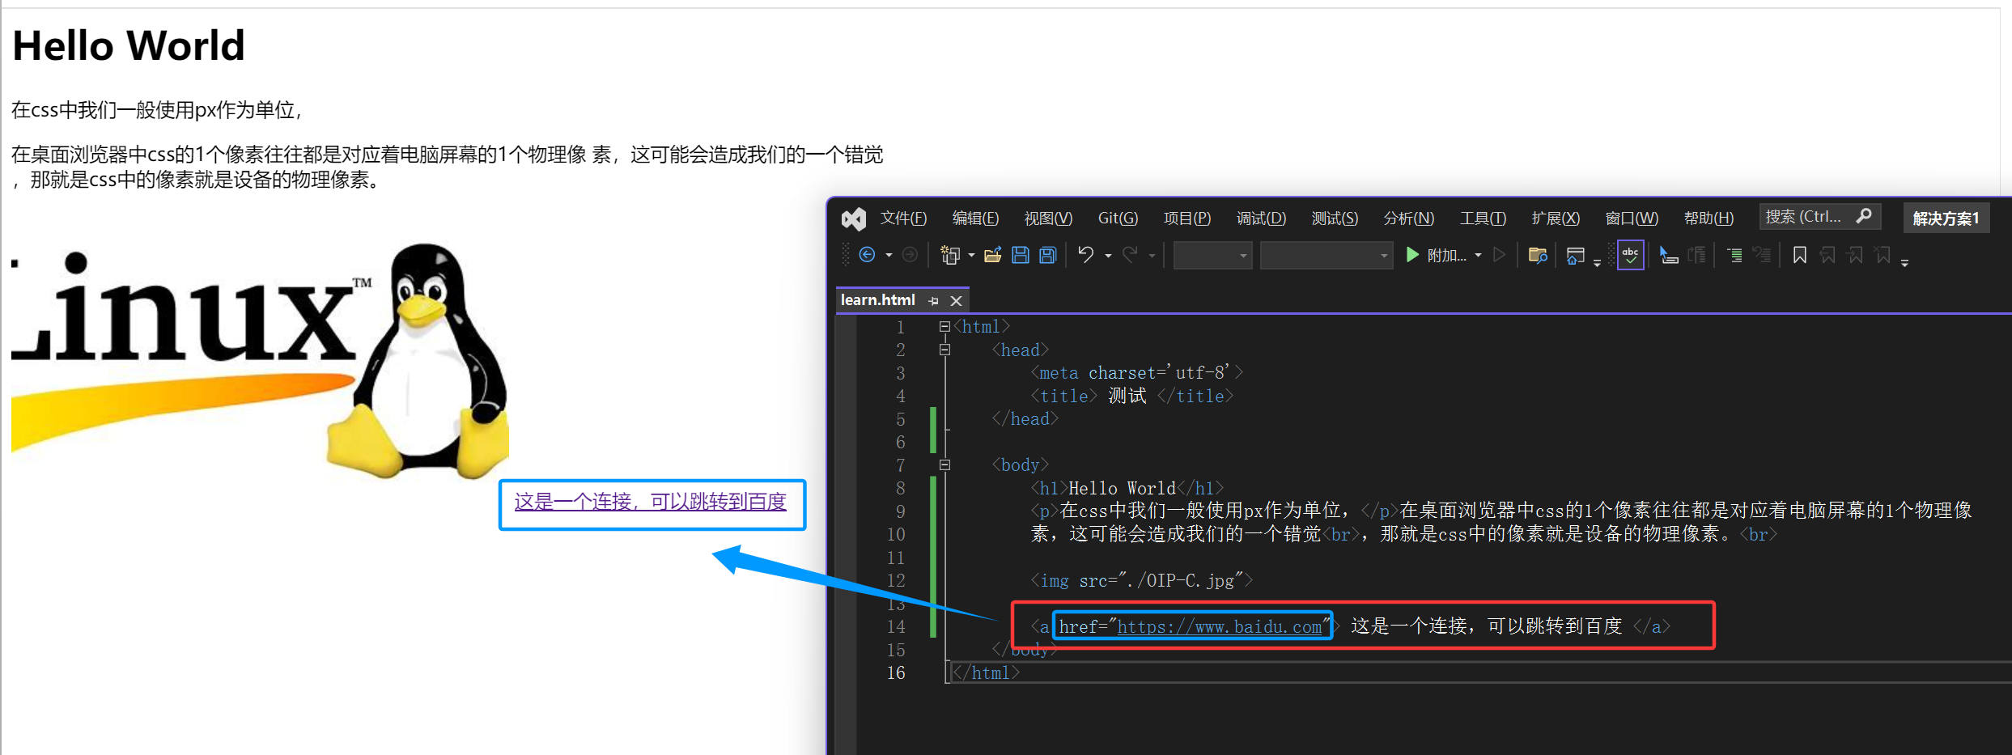
Task: Click the grayed navigate forward arrow
Action: [910, 255]
